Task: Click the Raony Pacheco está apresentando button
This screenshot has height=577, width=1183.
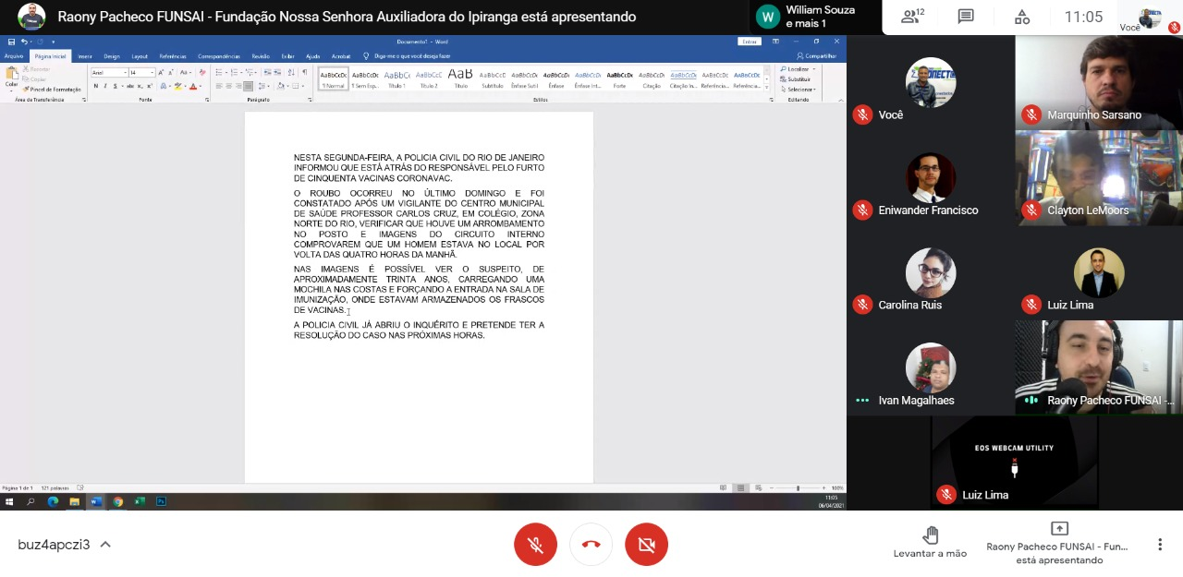Action: (x=1059, y=544)
